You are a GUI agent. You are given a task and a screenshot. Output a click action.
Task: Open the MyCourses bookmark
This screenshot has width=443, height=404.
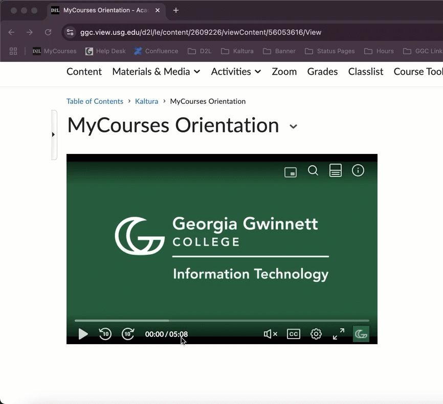click(x=55, y=51)
